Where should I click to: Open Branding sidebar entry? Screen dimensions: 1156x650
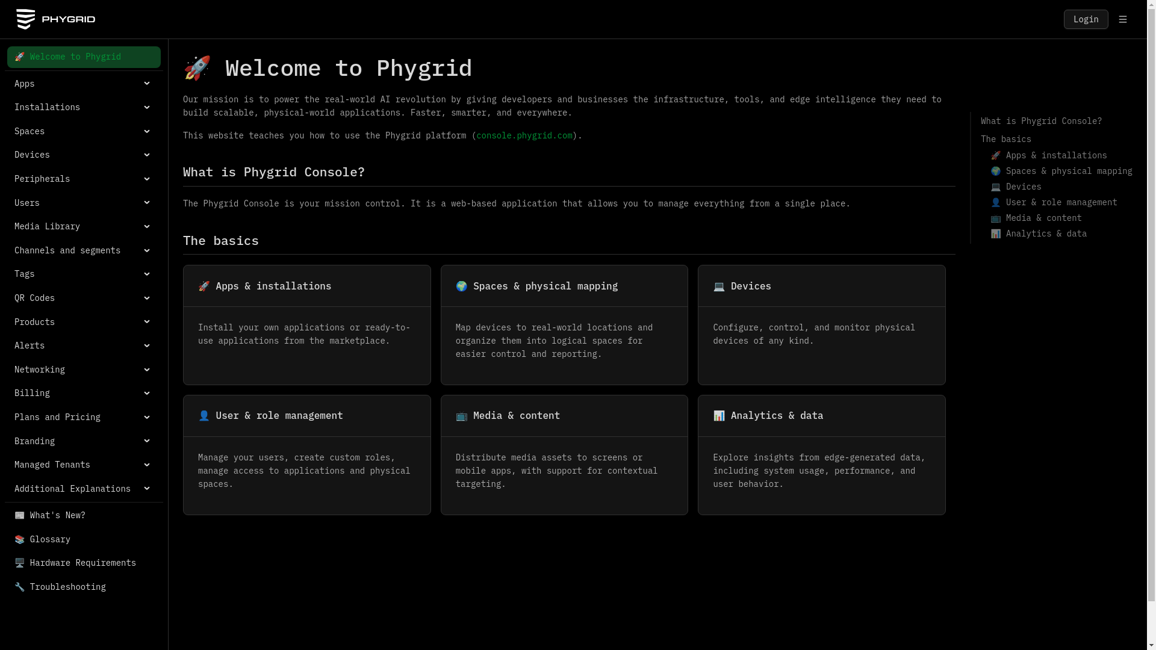click(84, 441)
